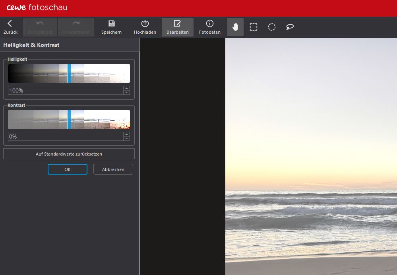Cancel adjustments with Abbrechen button

coord(113,169)
